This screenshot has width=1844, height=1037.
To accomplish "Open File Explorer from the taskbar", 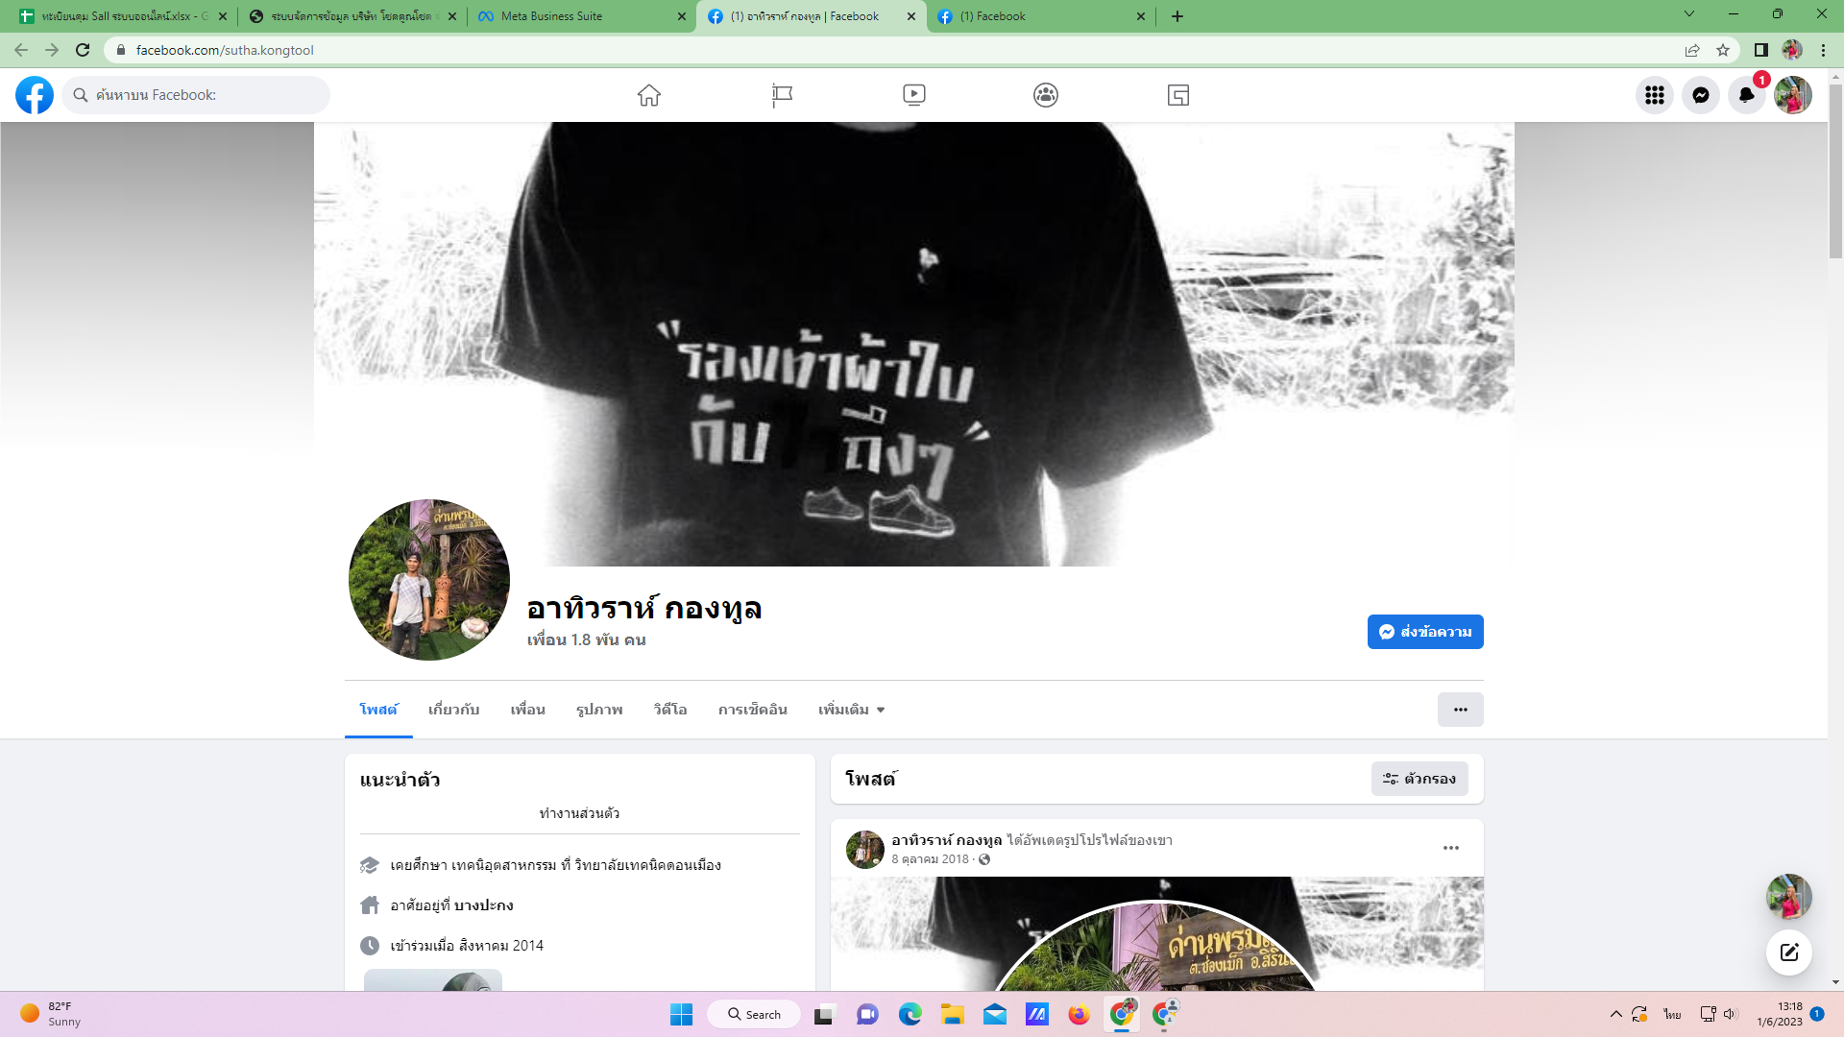I will pyautogui.click(x=952, y=1015).
